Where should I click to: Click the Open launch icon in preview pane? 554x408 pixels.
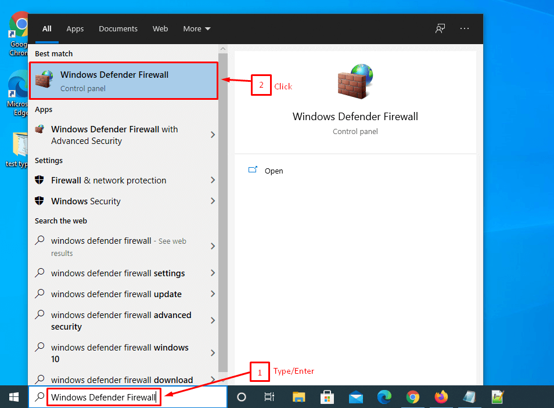253,170
